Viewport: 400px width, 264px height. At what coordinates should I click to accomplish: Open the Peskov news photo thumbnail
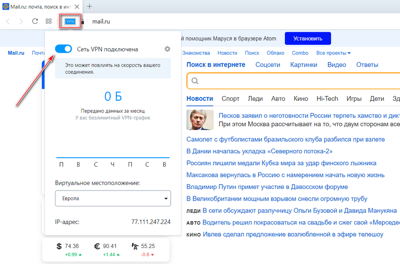[x=200, y=120]
